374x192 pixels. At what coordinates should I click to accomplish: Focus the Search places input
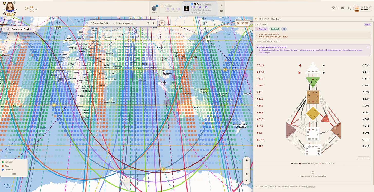point(131,23)
